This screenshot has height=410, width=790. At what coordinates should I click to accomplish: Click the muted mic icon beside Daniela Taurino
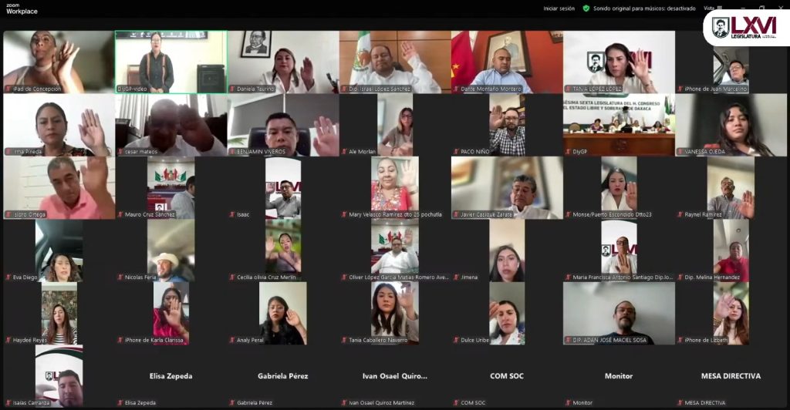[231, 89]
